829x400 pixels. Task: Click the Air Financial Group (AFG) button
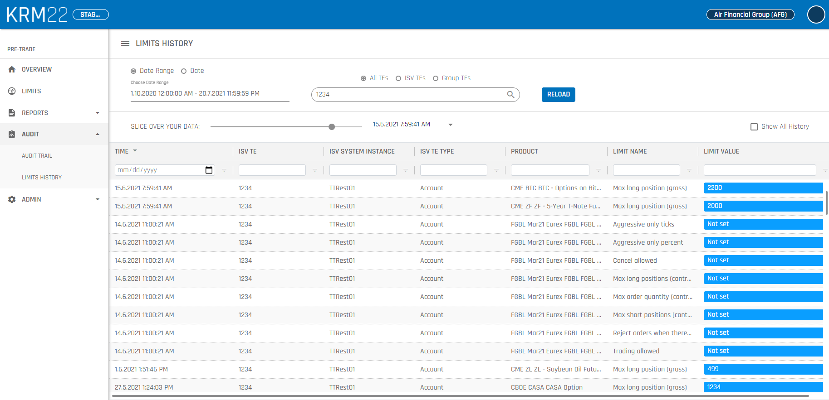coord(750,14)
